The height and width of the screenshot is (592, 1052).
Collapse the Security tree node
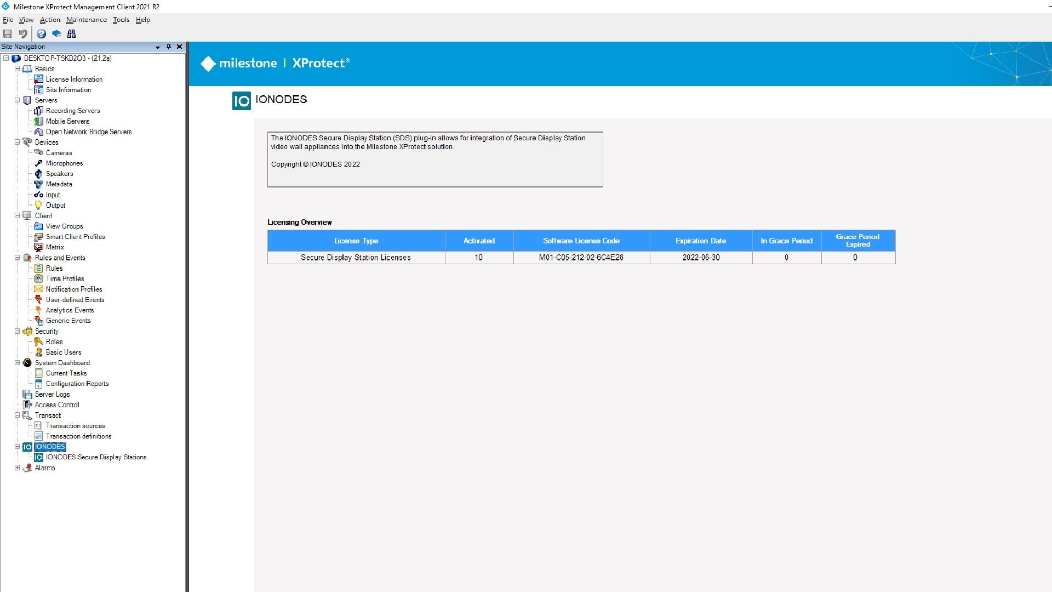coord(17,331)
